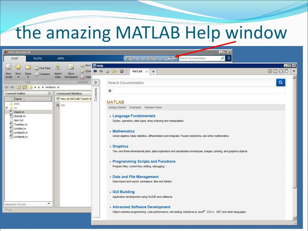This screenshot has width=308, height=231.
Task: Open the Help window dock/undock arrow menu
Action: pyautogui.click(x=294, y=71)
